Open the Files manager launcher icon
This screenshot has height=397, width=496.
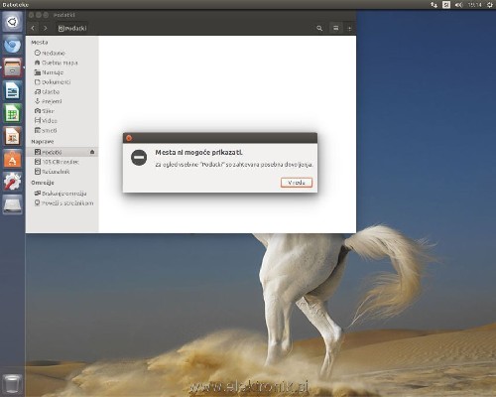pyautogui.click(x=12, y=67)
